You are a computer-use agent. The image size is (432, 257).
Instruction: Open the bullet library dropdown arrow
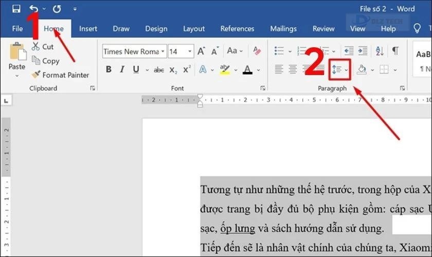(x=290, y=51)
